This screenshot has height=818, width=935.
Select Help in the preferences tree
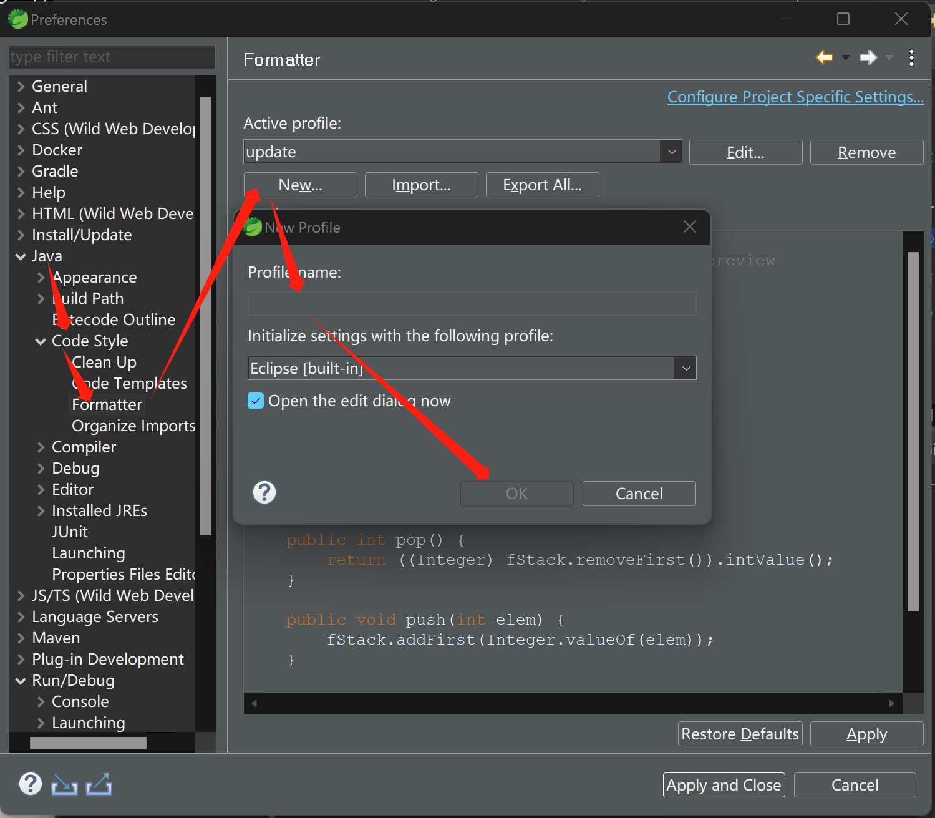coord(49,192)
